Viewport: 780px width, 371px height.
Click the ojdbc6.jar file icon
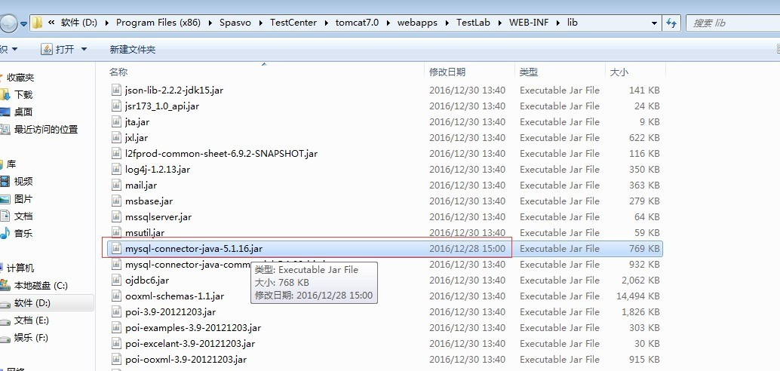tap(116, 281)
